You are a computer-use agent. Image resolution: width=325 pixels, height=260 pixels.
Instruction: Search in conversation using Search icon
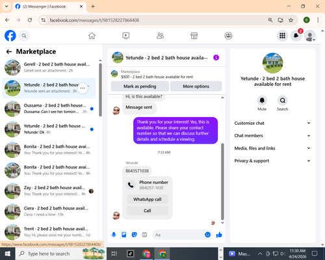[283, 101]
